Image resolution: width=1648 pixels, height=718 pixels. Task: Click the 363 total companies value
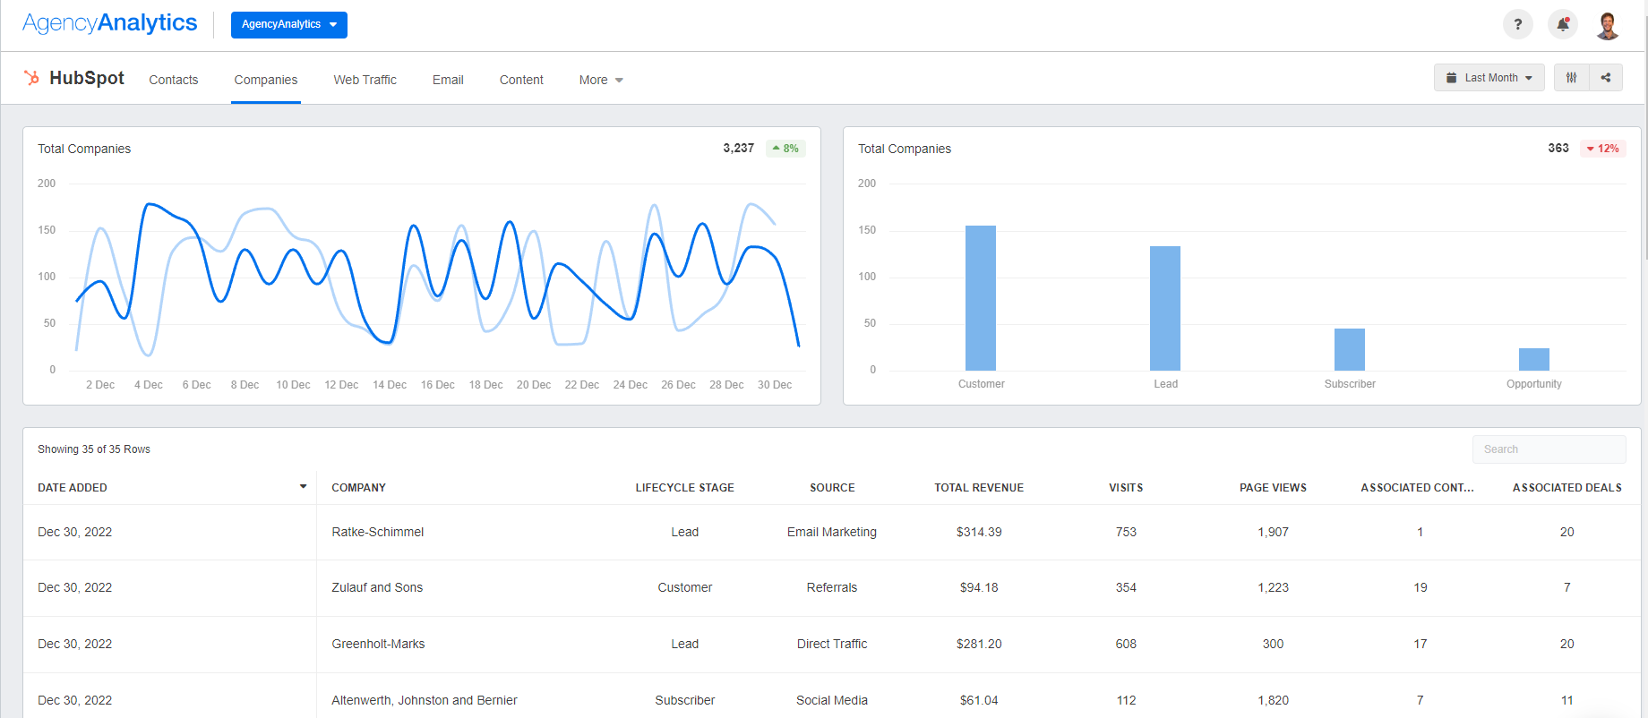1558,148
